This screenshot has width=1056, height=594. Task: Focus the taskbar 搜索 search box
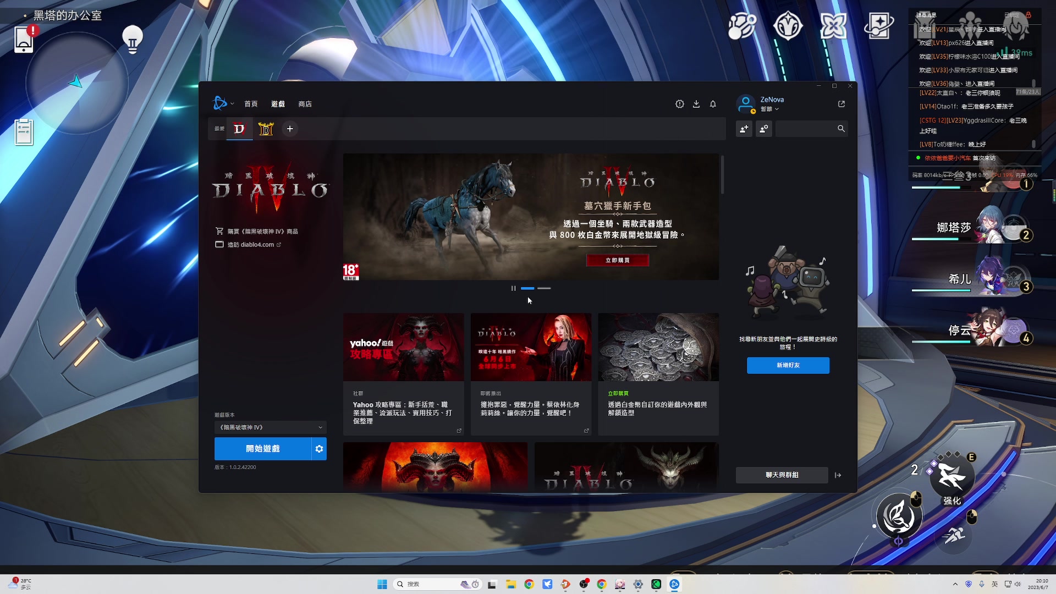(x=437, y=584)
